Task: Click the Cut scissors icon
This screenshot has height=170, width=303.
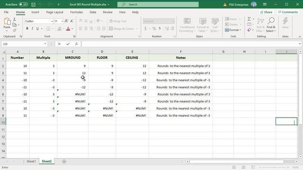Action: tap(14, 19)
